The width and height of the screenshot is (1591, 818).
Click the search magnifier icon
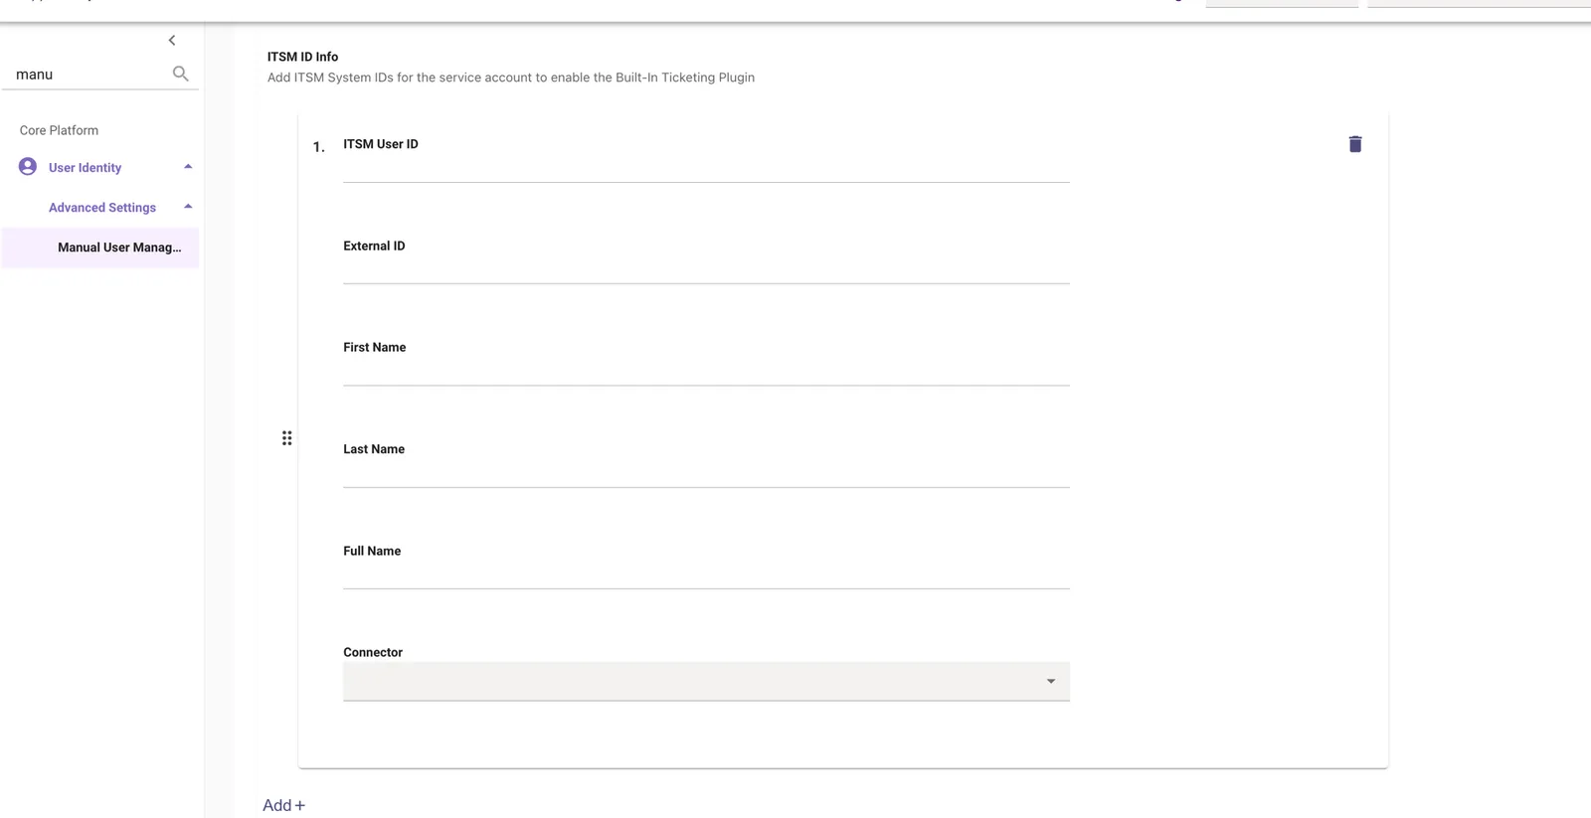point(180,74)
